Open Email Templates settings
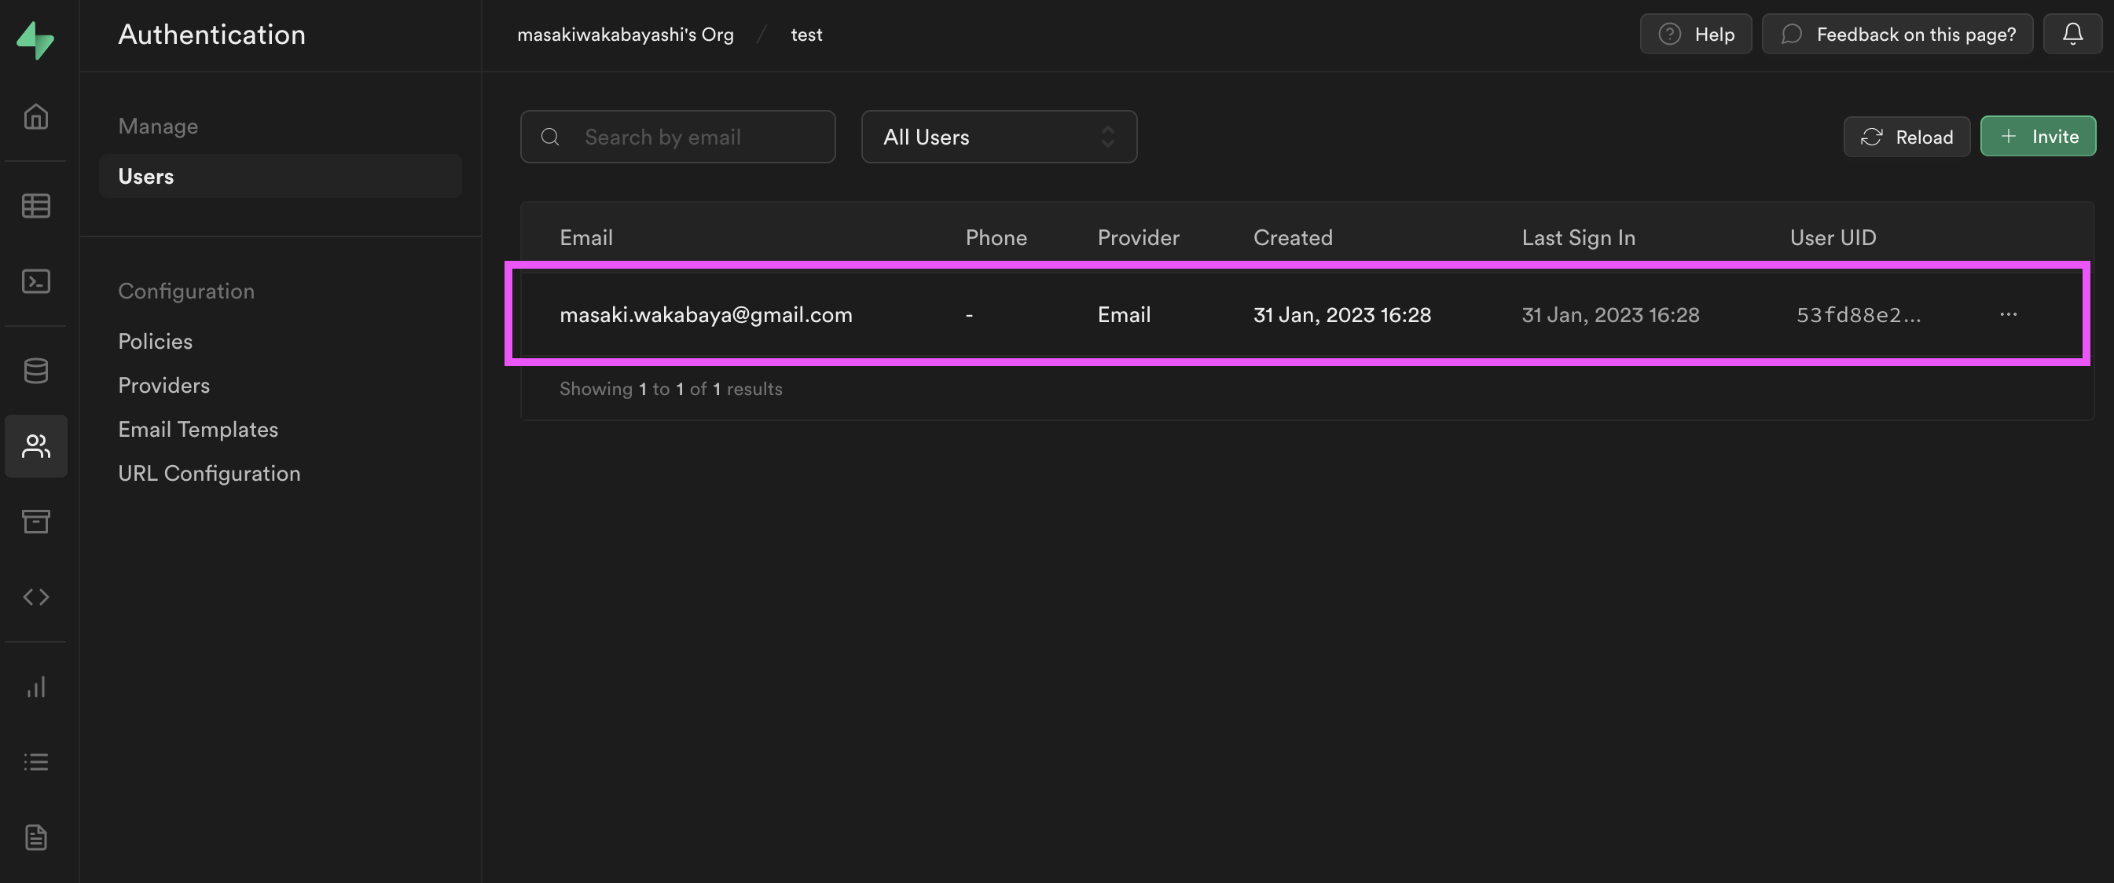This screenshot has width=2114, height=883. 198,429
